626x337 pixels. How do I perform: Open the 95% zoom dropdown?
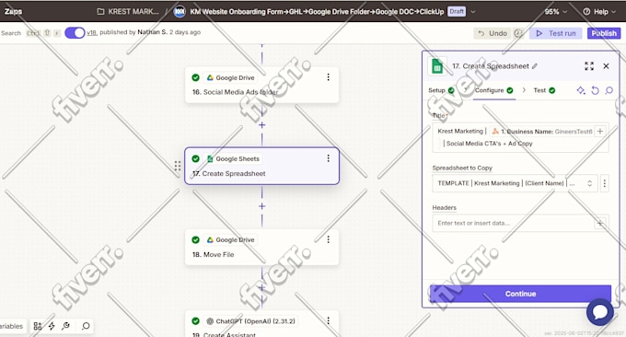coord(556,12)
